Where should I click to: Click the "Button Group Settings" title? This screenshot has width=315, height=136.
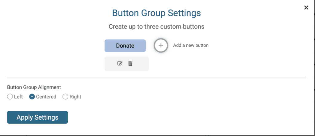coord(157,13)
